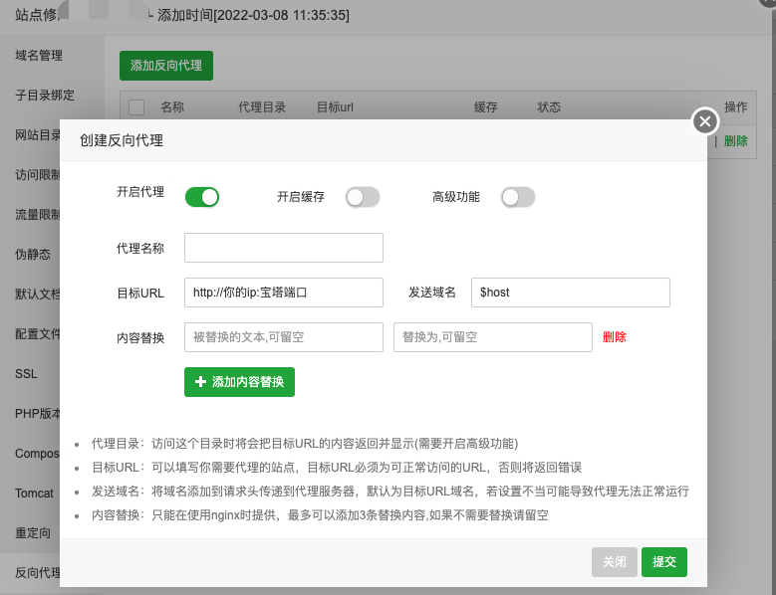Click the 添加反向代理 button
The image size is (776, 595).
coord(166,66)
